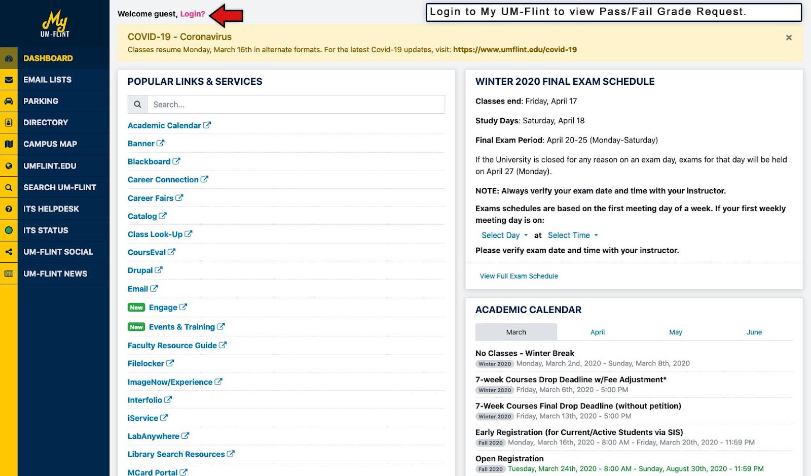Open the Select Time dropdown

(x=573, y=235)
